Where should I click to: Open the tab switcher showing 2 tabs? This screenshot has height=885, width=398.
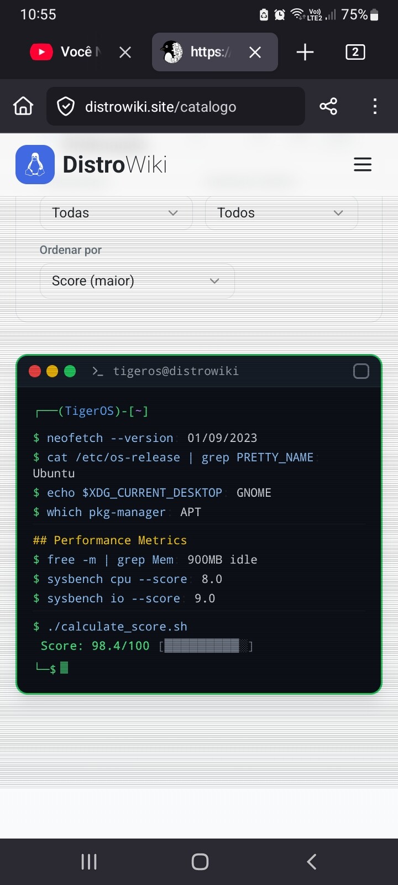click(355, 52)
